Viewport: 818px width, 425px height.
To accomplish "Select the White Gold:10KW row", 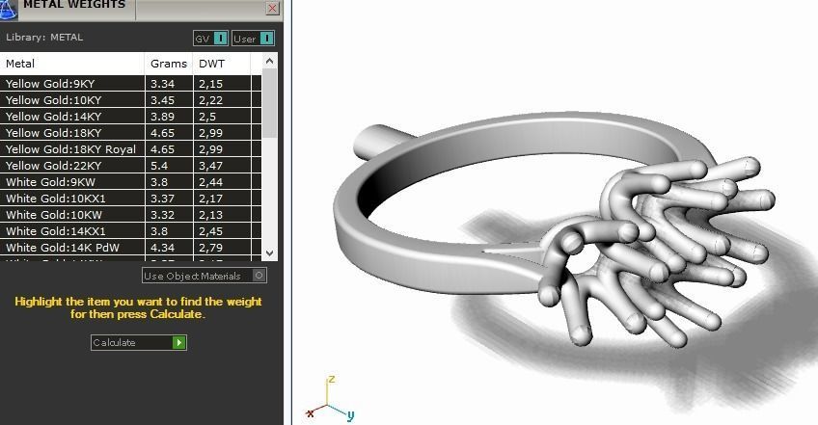I will point(130,215).
